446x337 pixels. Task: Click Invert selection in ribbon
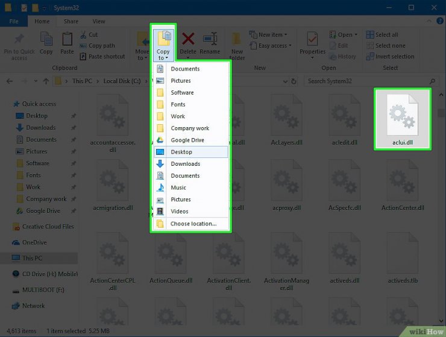tap(391, 56)
